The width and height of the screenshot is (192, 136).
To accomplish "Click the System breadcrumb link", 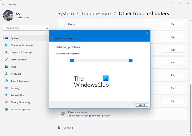I will point(66,13).
